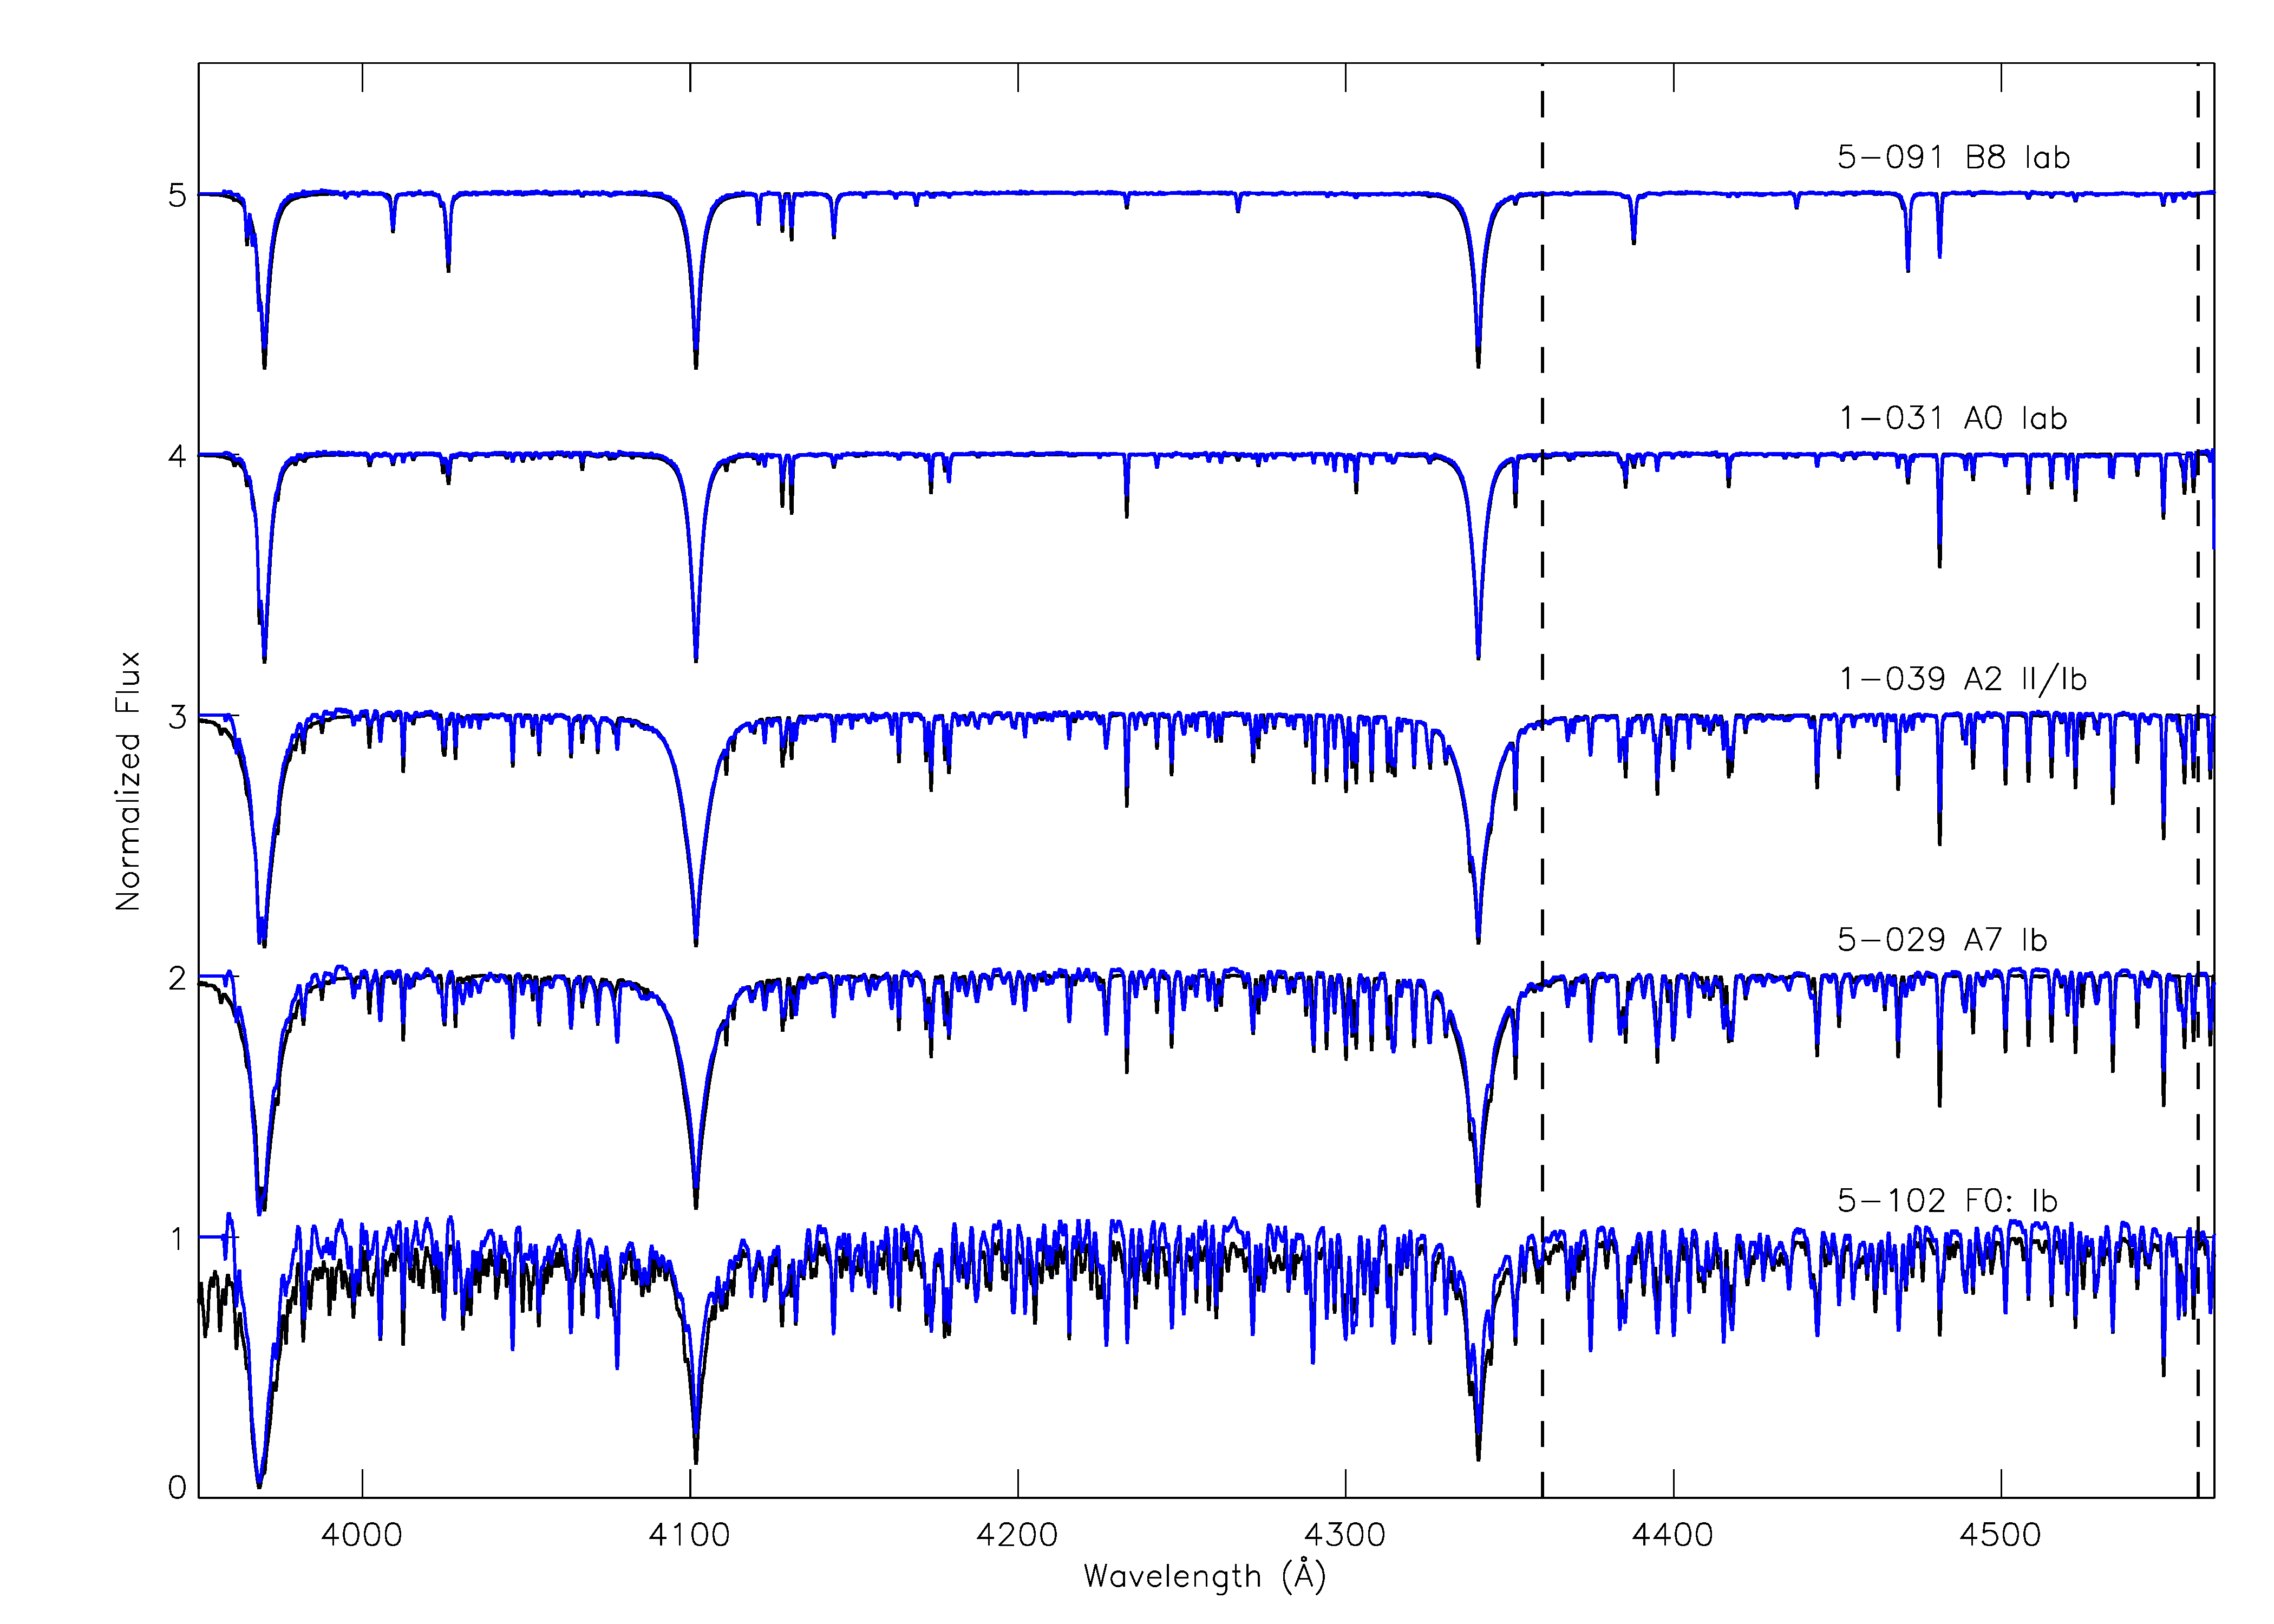The width and height of the screenshot is (2274, 1624).
Task: Click the spectrum label '1-031 A0 Iab'
Action: pos(1953,419)
